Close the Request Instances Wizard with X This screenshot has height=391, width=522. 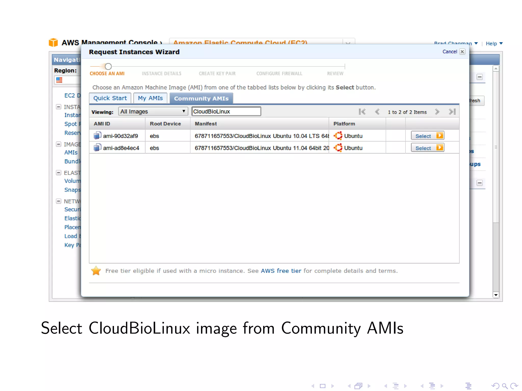[462, 52]
